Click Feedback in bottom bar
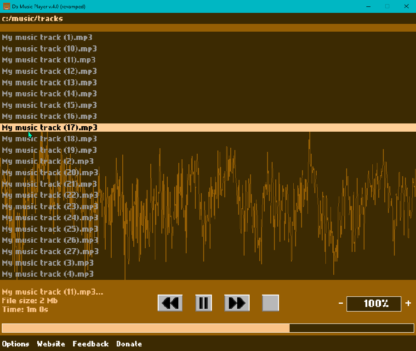Viewport: 416px width, 351px height. [91, 344]
